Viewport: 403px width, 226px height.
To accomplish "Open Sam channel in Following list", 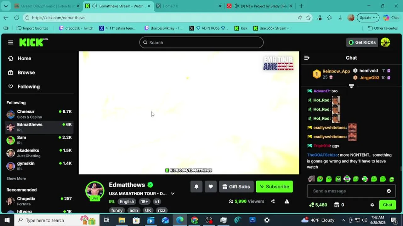I will (x=39, y=140).
